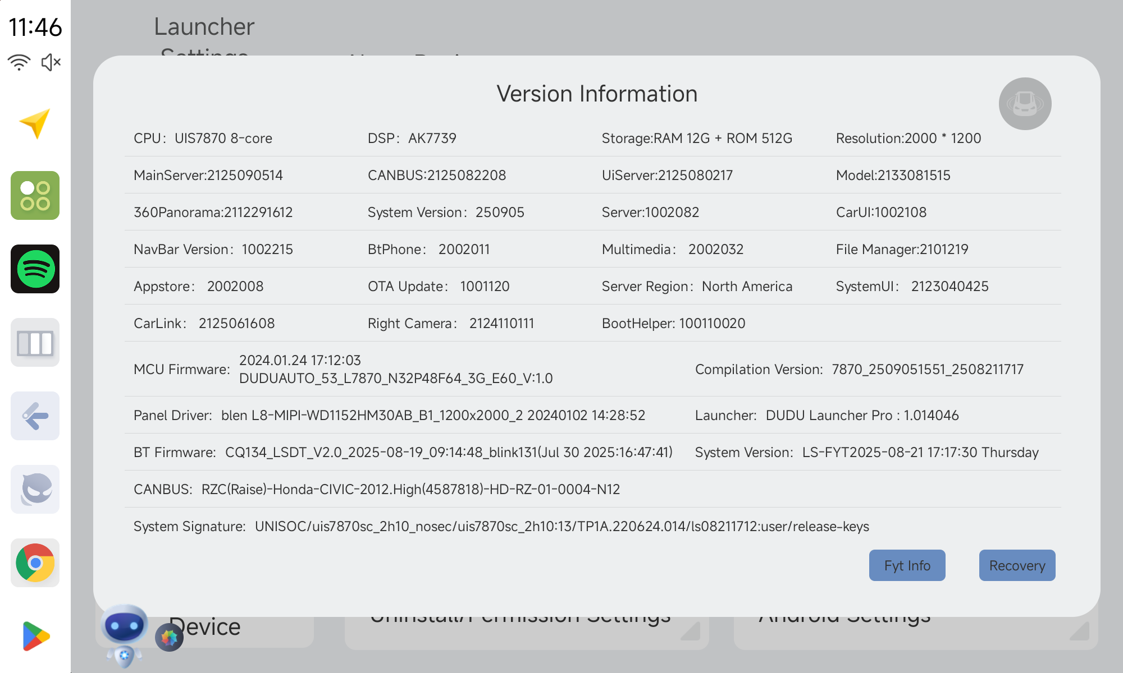Click the 11:46 clock display
Screen dimensions: 1123x673
(35, 27)
